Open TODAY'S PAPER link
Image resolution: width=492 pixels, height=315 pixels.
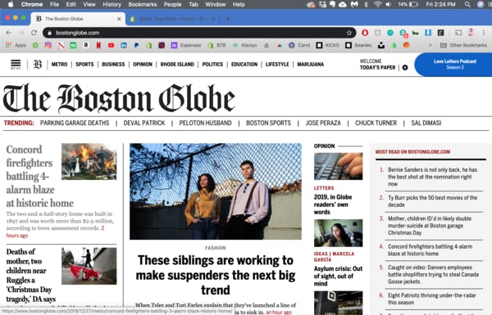377,67
